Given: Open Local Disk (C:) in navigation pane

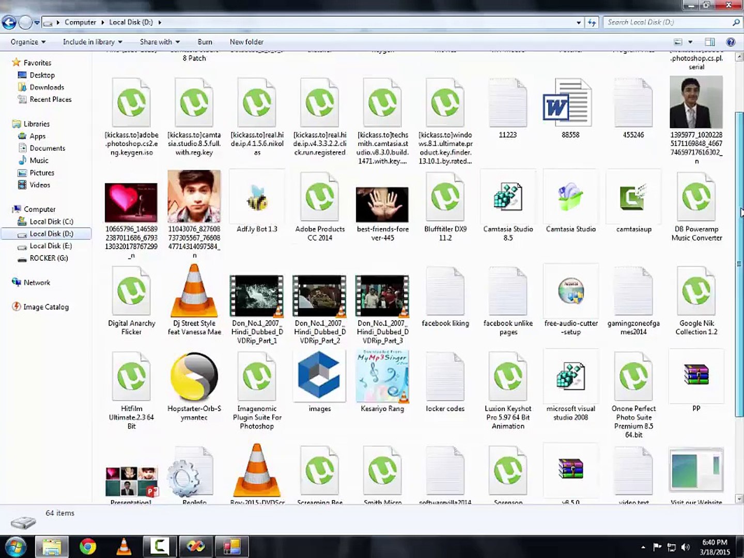Looking at the screenshot, I should pyautogui.click(x=51, y=222).
